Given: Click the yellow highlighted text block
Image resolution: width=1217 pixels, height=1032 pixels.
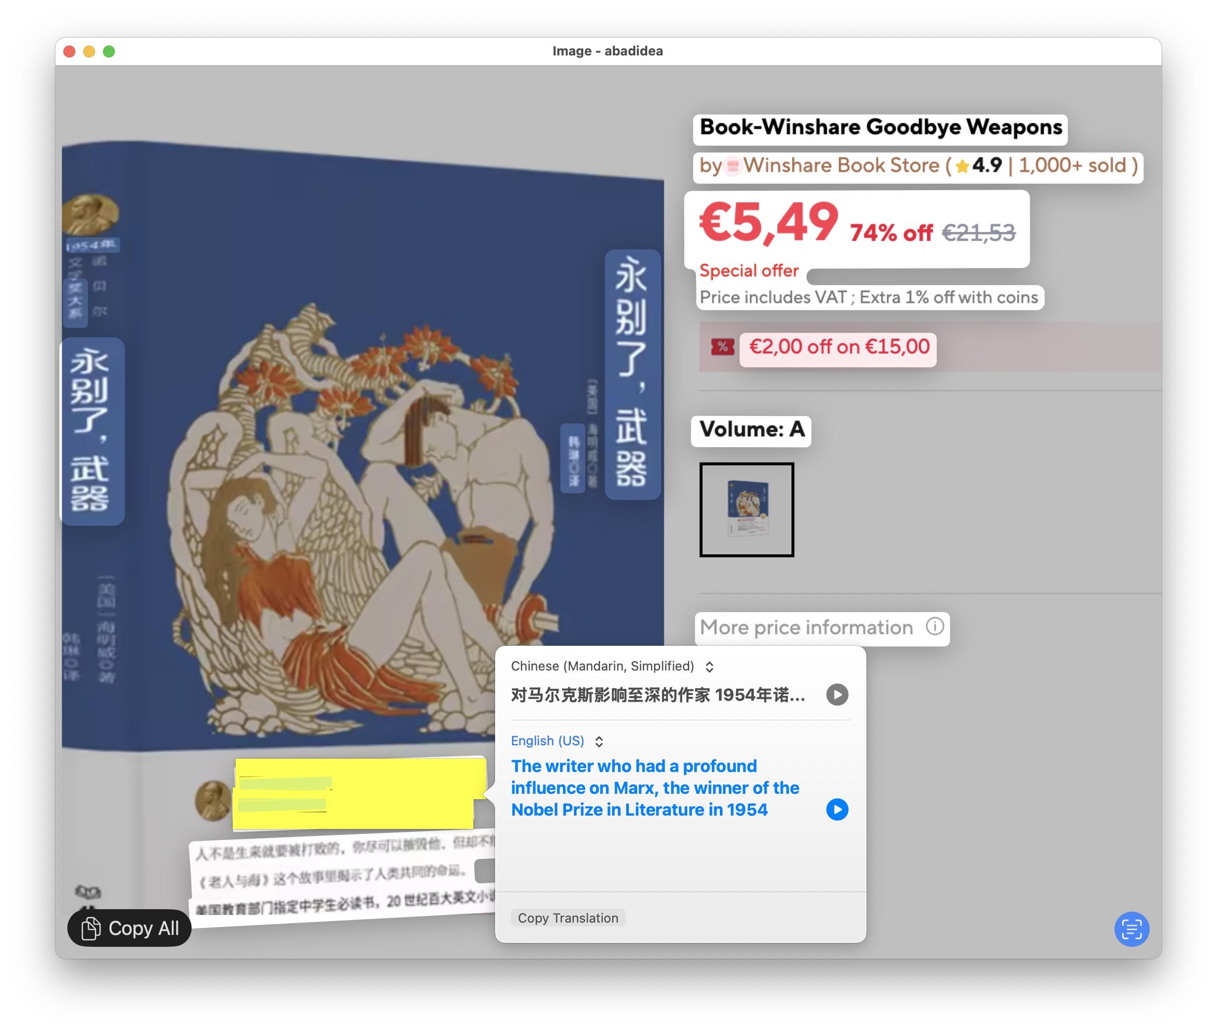Looking at the screenshot, I should point(359,793).
